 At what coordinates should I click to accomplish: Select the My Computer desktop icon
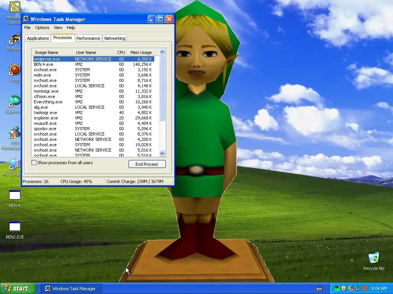(x=15, y=165)
